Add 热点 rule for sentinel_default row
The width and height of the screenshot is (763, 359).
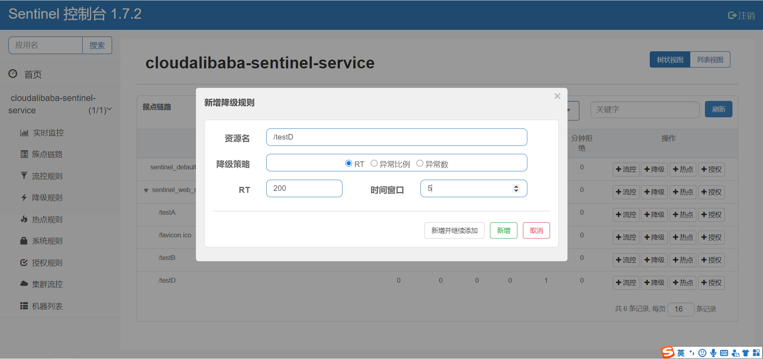tap(683, 169)
